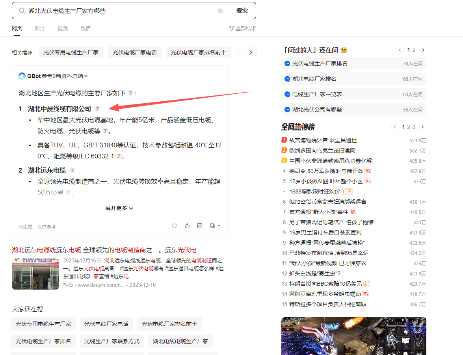Click next arrow in 问过的人还在问 section

click(x=423, y=50)
